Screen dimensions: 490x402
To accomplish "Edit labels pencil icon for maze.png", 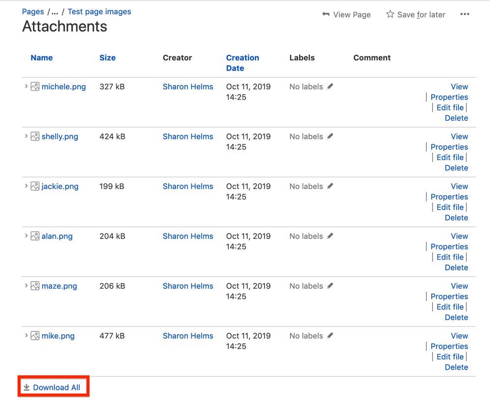I will point(330,286).
